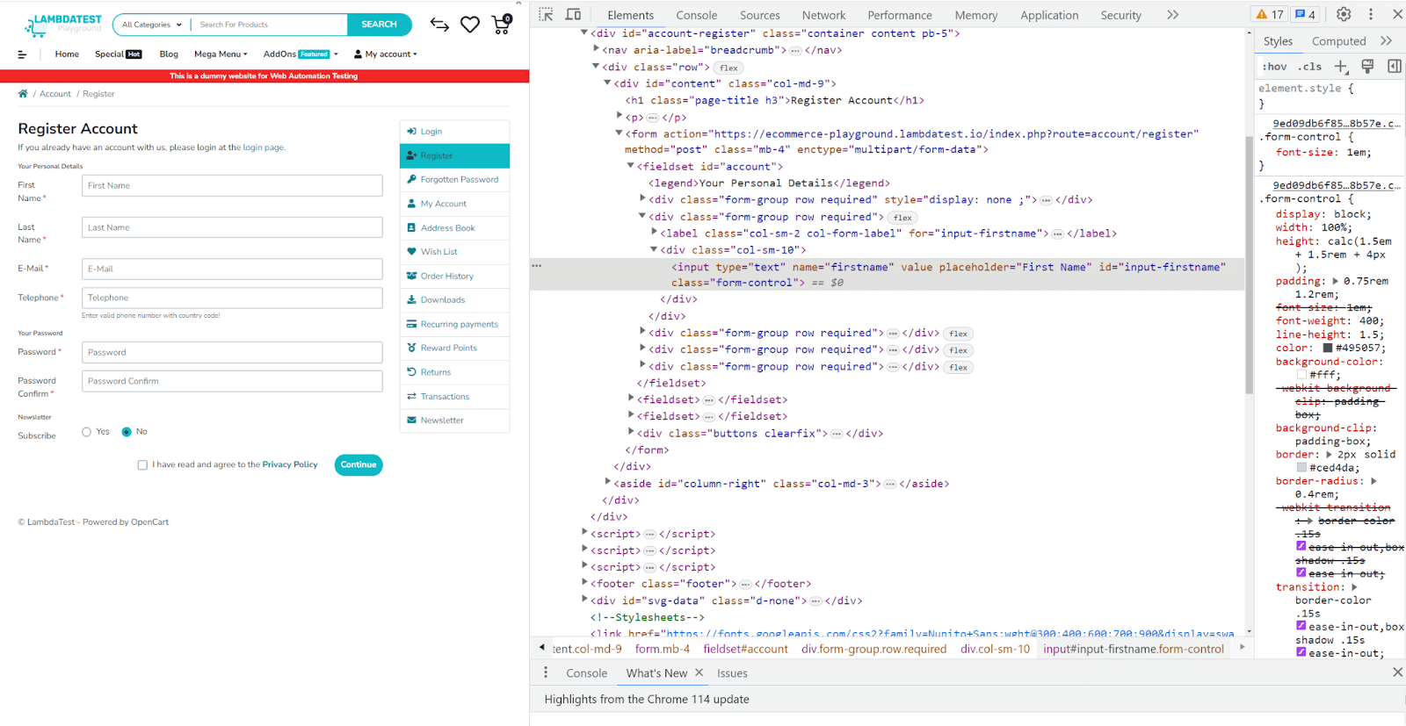Viewport: 1406px width, 726px height.
Task: Toggle the device toolbar icon
Action: coord(573,15)
